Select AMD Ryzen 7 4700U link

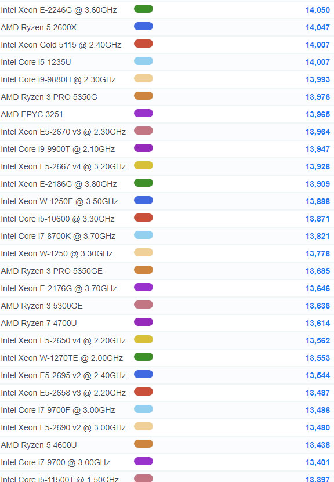[x=39, y=323]
